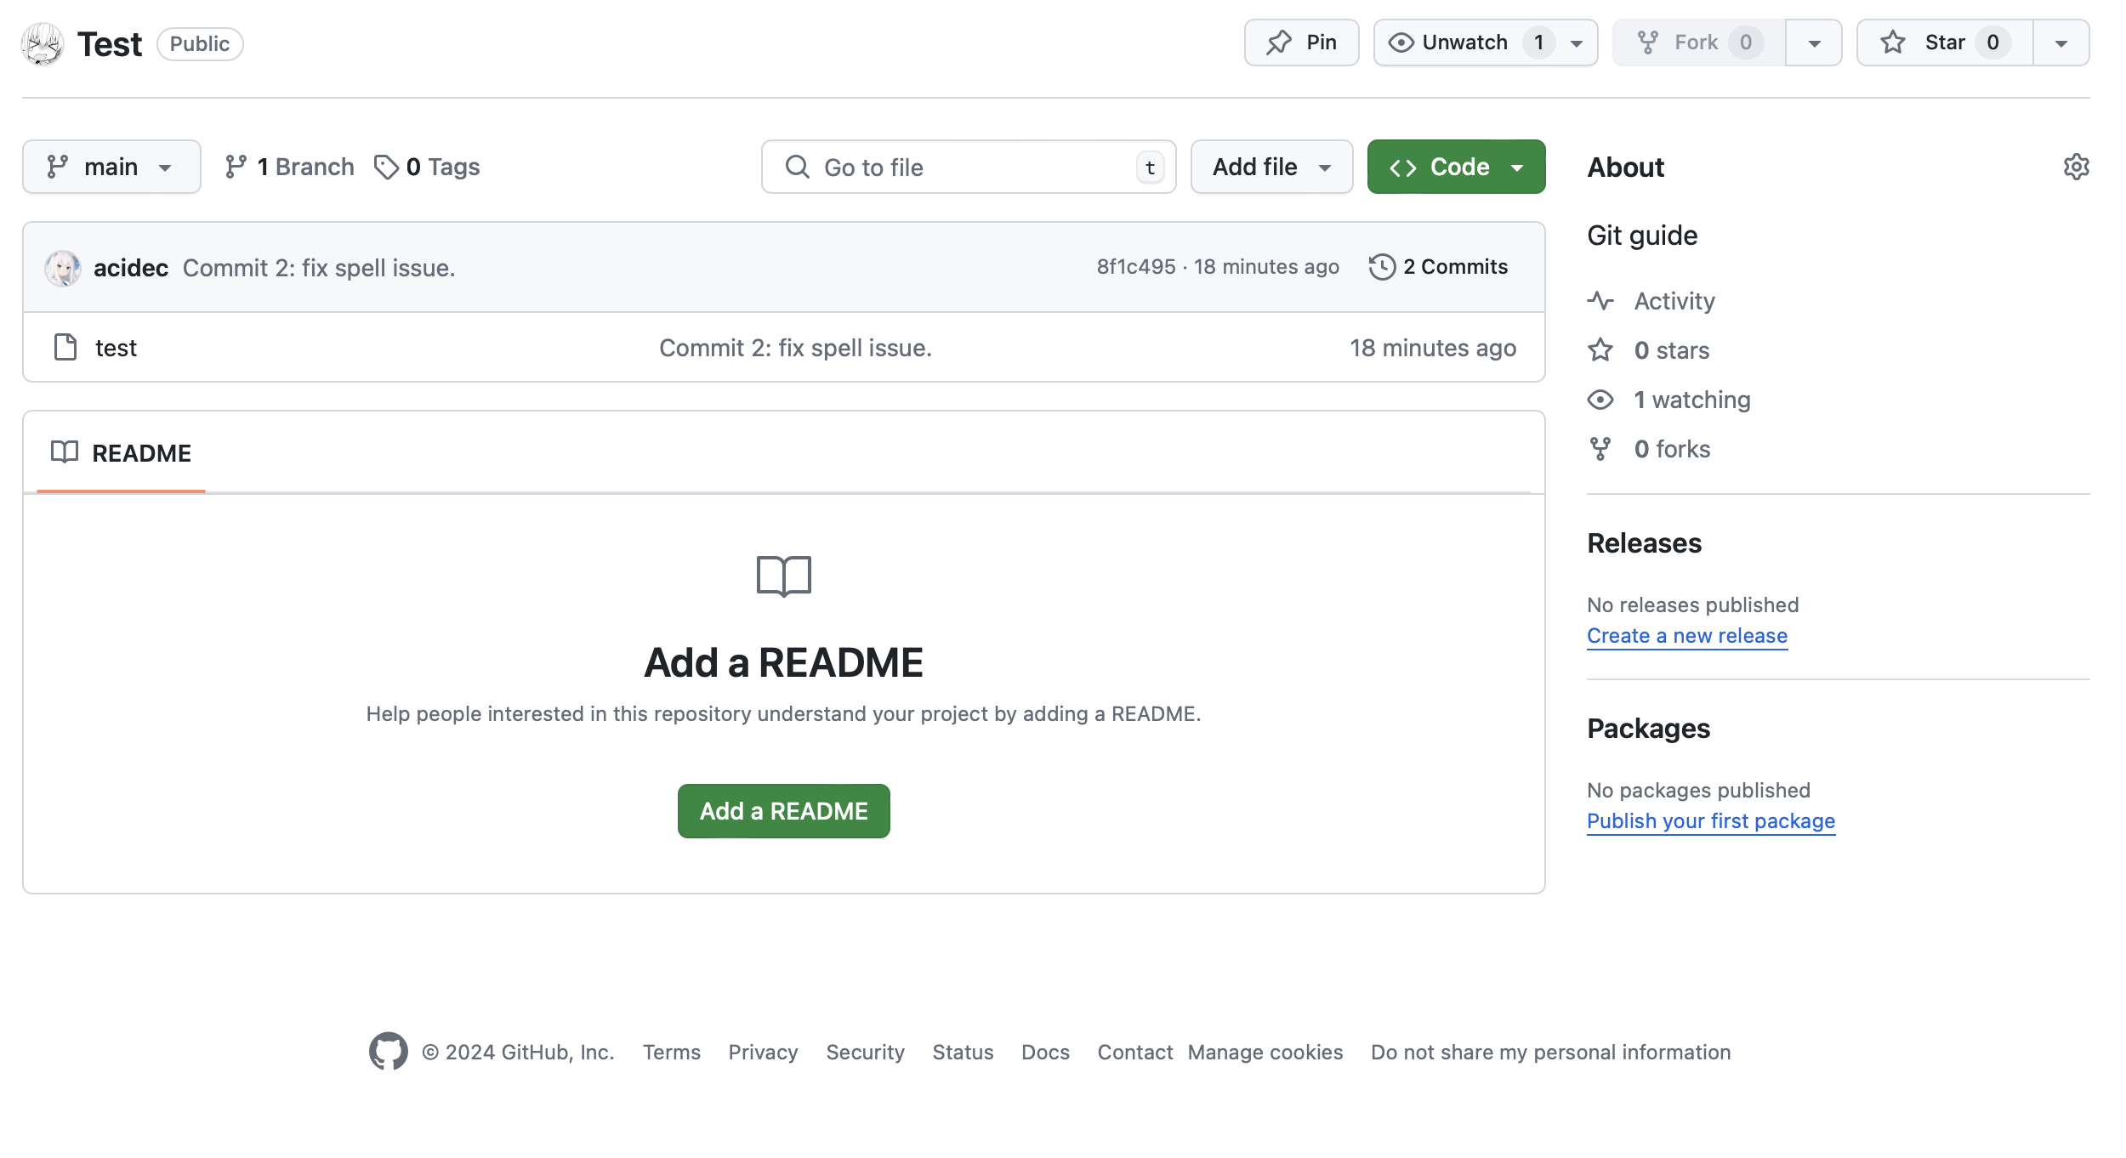Click the Fork button
The image size is (2126, 1158).
click(x=1699, y=43)
